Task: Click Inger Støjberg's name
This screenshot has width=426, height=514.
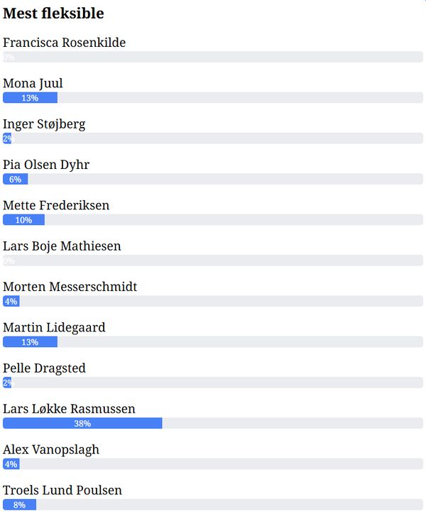Action: (44, 124)
